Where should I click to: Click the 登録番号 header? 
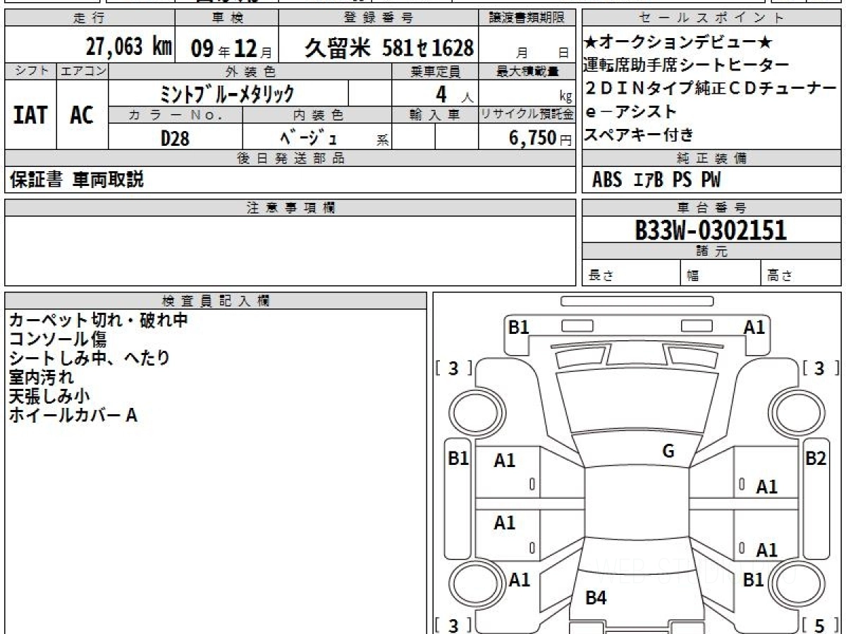(x=379, y=18)
